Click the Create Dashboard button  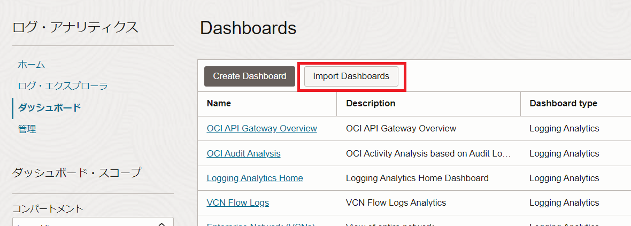coord(249,76)
